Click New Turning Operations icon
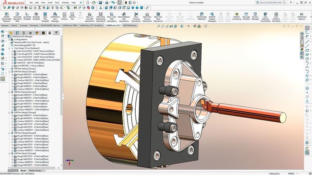The width and height of the screenshot is (312, 175). click(x=136, y=14)
